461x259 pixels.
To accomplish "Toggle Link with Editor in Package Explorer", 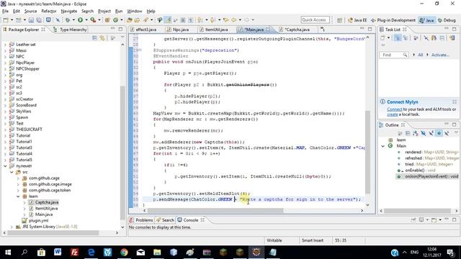I will tap(102, 38).
